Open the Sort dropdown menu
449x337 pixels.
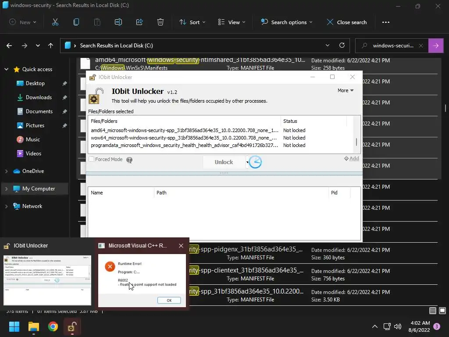192,22
